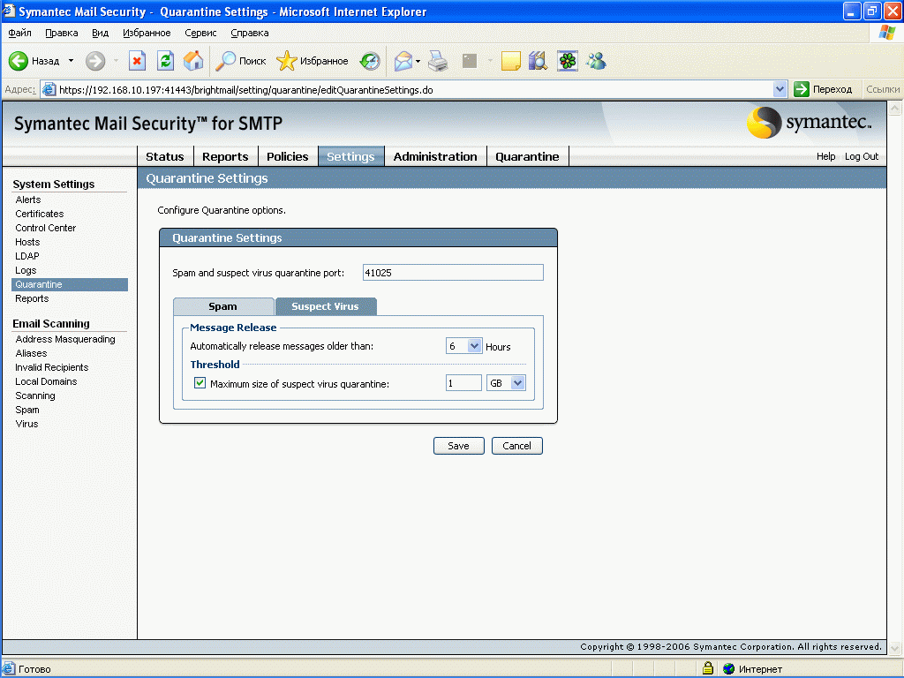Open the Help link

(825, 156)
